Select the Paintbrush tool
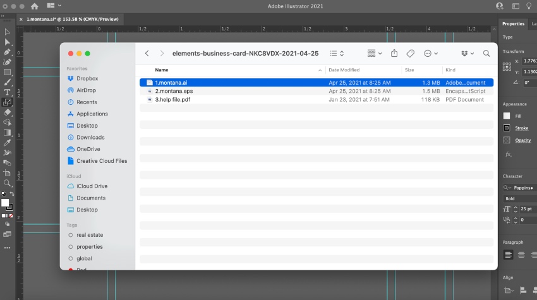This screenshot has height=300, width=537. coord(7,82)
